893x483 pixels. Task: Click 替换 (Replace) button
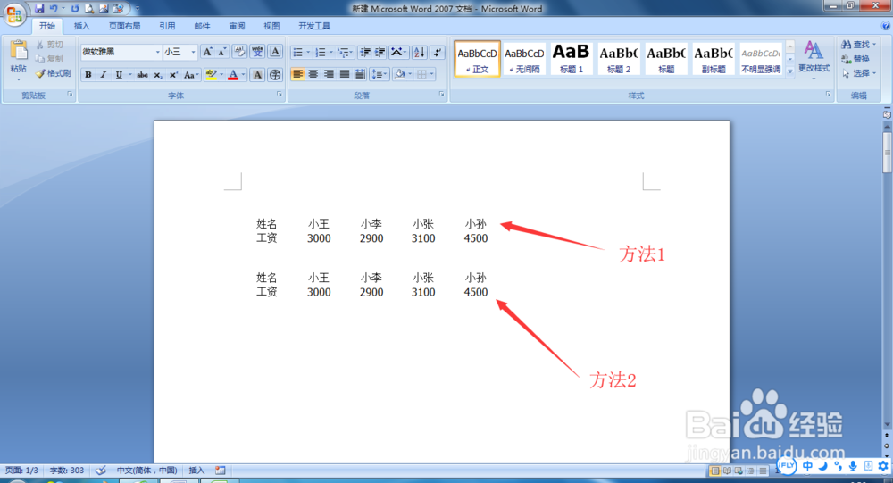click(856, 59)
